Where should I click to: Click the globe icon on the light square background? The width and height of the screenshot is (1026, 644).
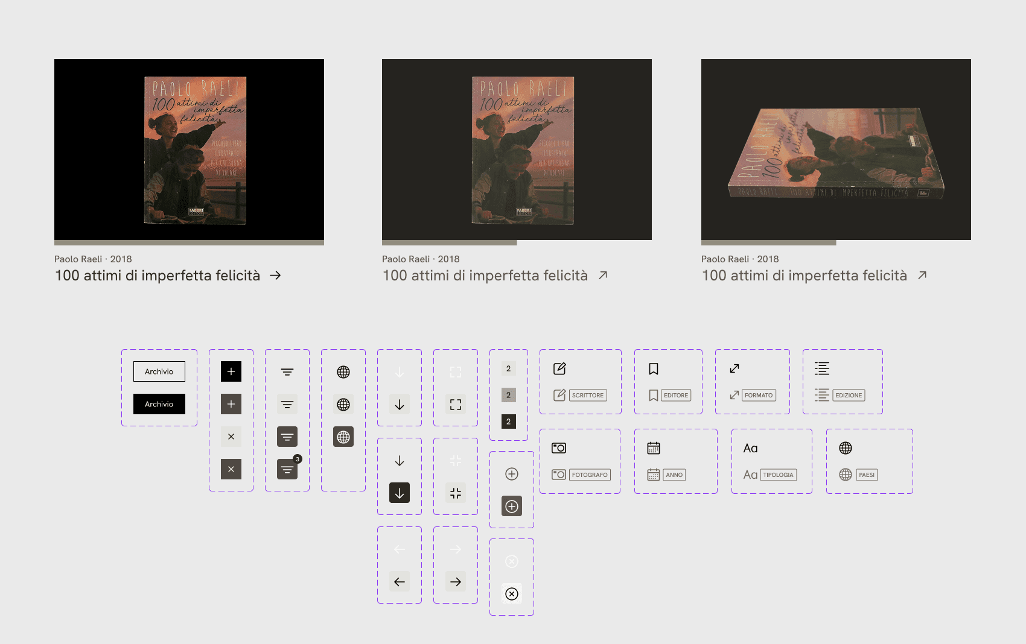click(343, 404)
